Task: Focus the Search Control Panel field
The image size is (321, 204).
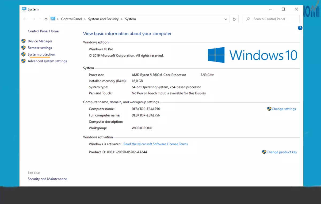Action: coord(271,19)
